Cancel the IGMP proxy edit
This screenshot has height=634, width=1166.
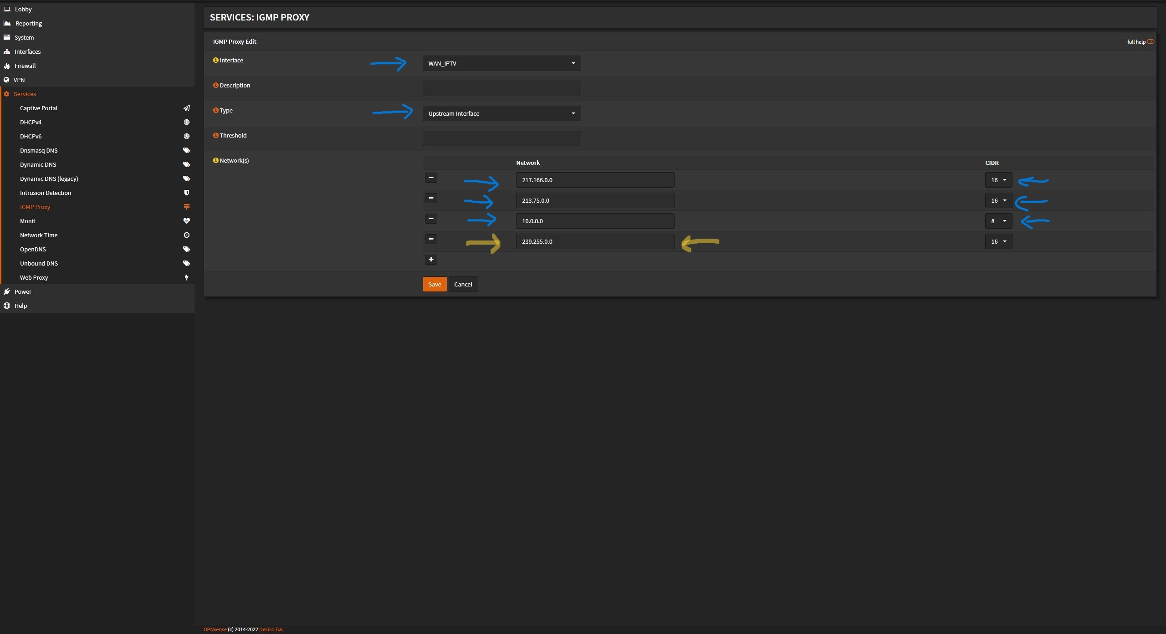pos(463,284)
